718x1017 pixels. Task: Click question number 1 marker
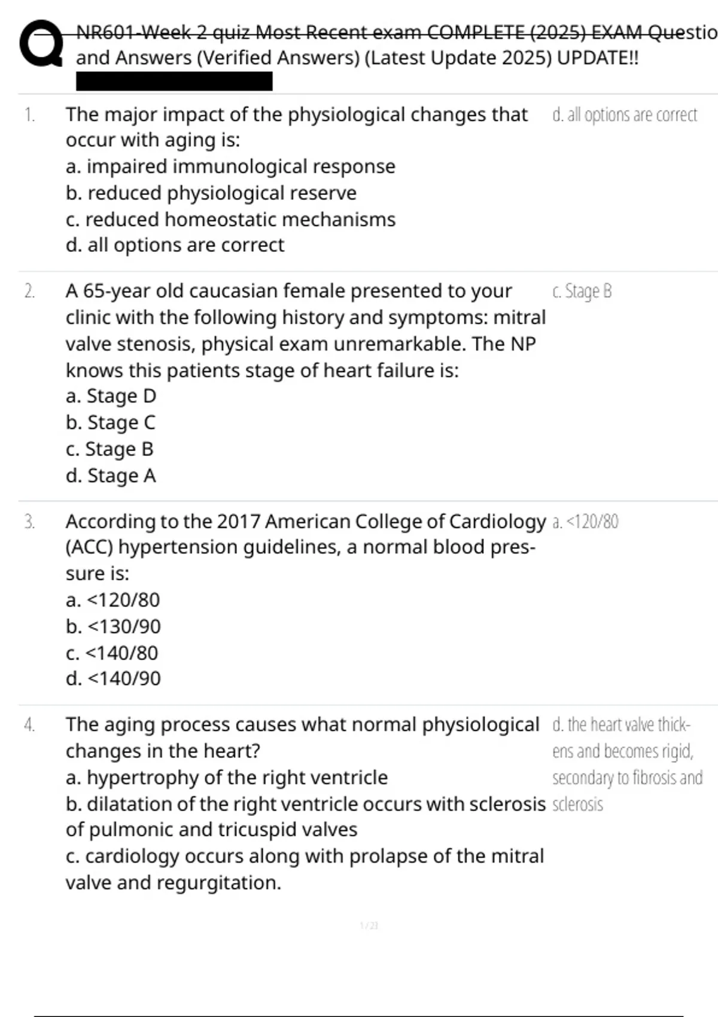click(30, 114)
